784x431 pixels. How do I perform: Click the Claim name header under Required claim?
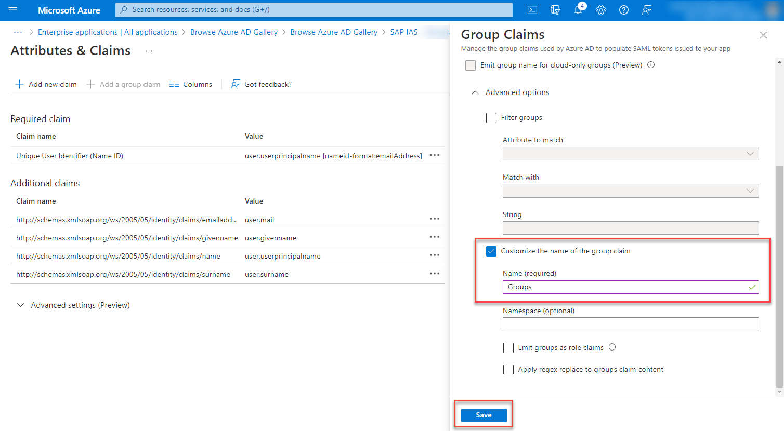36,136
